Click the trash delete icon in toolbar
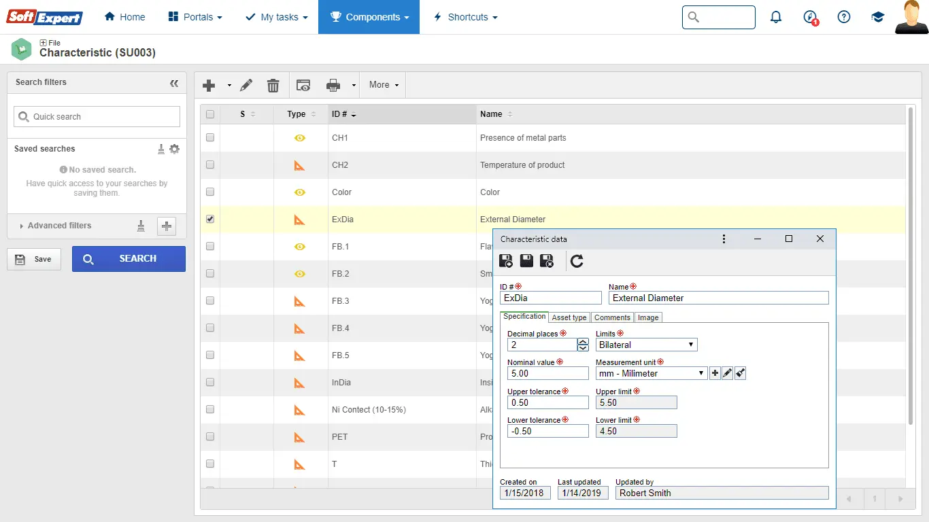The height and width of the screenshot is (522, 929). 273,85
